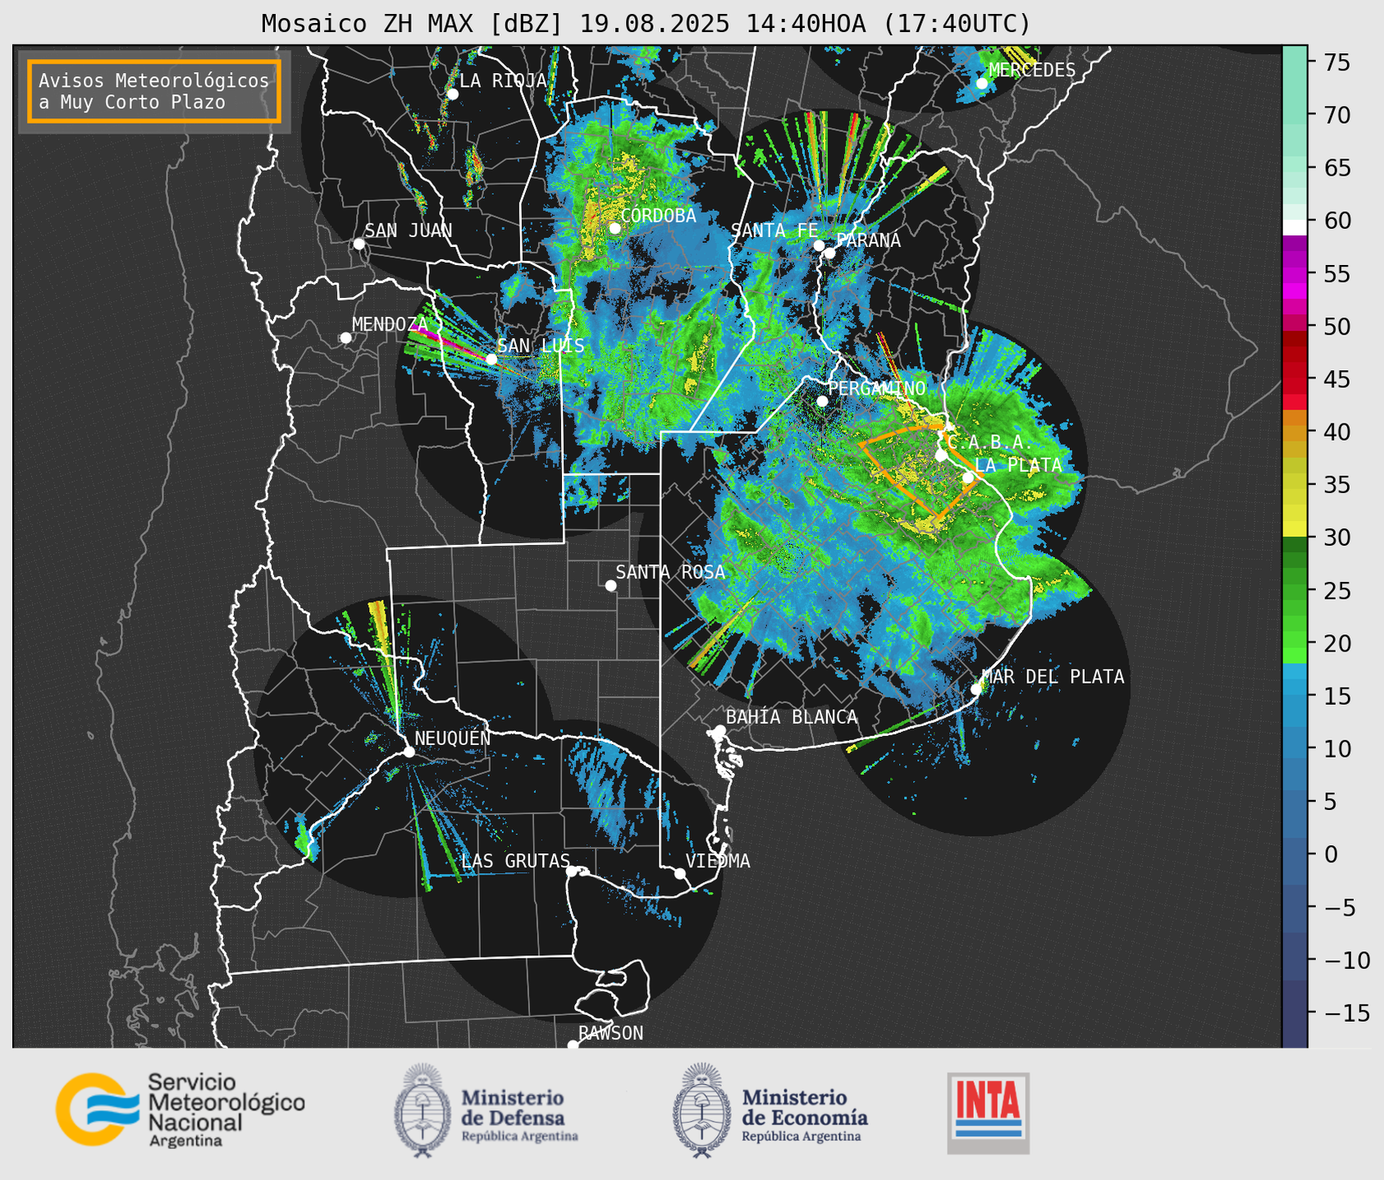Click the SANTA ROSA city marker dot
The image size is (1384, 1180).
(x=610, y=585)
